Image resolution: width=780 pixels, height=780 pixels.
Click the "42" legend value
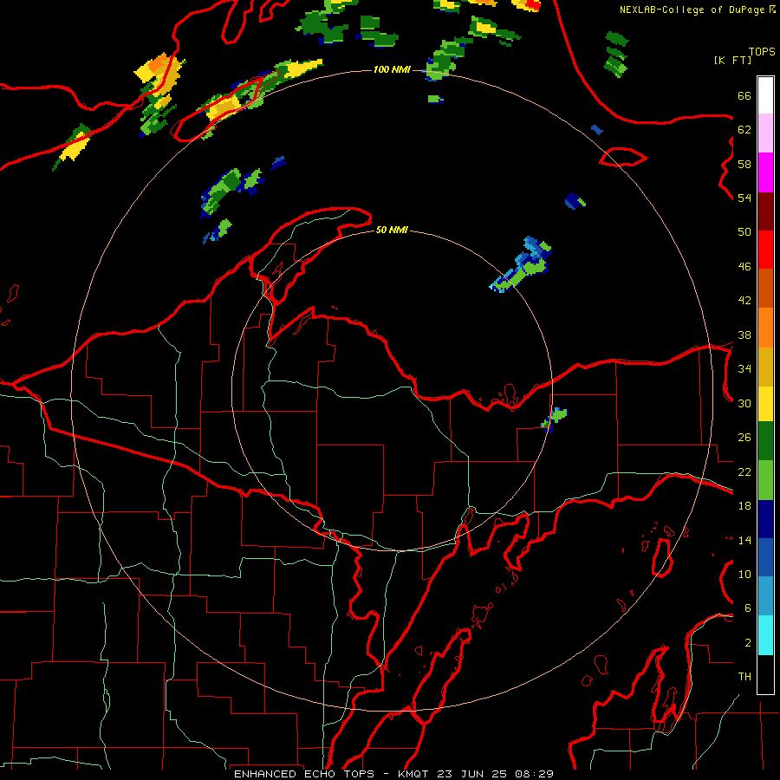(744, 301)
